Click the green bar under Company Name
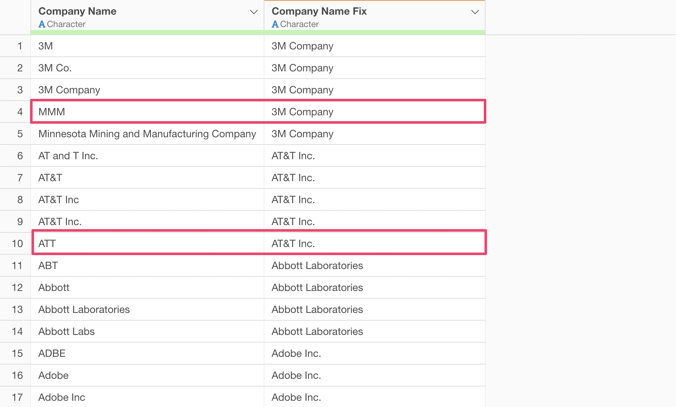 (147, 33)
